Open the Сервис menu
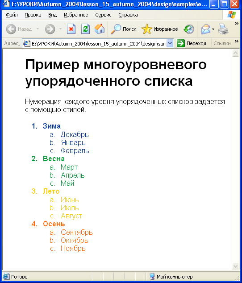 tap(103, 15)
